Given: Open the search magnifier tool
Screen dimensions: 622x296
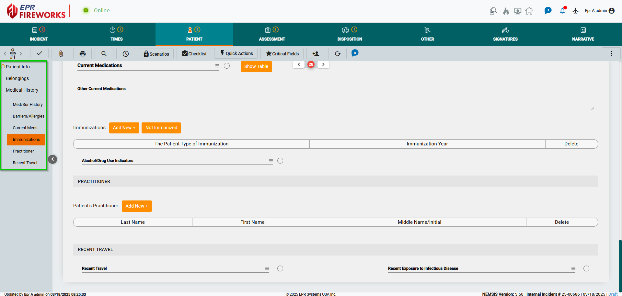Looking at the screenshot, I should (x=104, y=54).
